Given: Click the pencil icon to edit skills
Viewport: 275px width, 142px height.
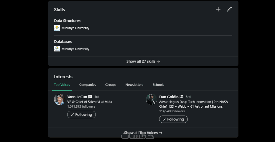Looking at the screenshot, I should [x=229, y=9].
